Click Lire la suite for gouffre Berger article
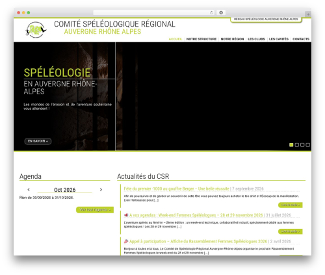The image size is (325, 275). tap(291, 205)
